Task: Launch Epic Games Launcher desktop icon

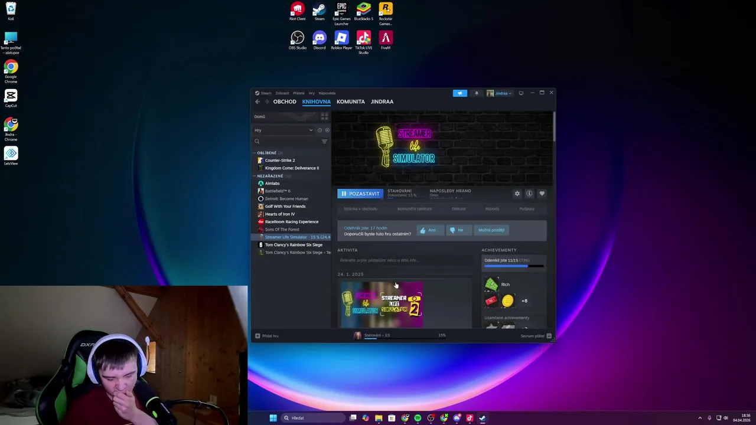Action: tap(341, 14)
